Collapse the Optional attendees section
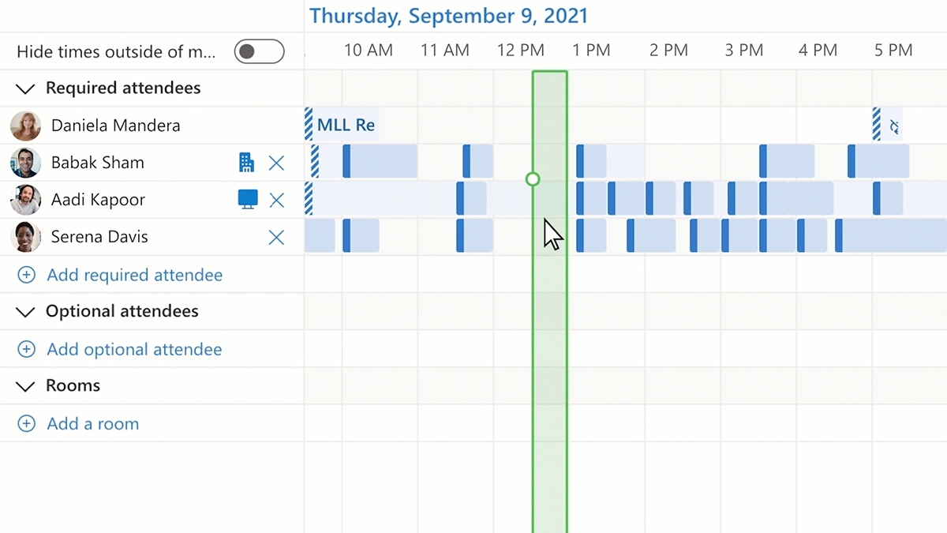 click(x=26, y=312)
